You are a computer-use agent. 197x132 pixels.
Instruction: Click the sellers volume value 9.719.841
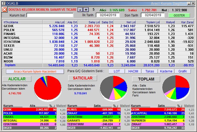[80, 93]
